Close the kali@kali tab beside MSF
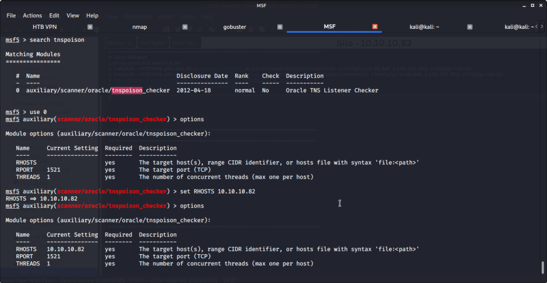Viewport: 547px width, 283px height. [469, 27]
